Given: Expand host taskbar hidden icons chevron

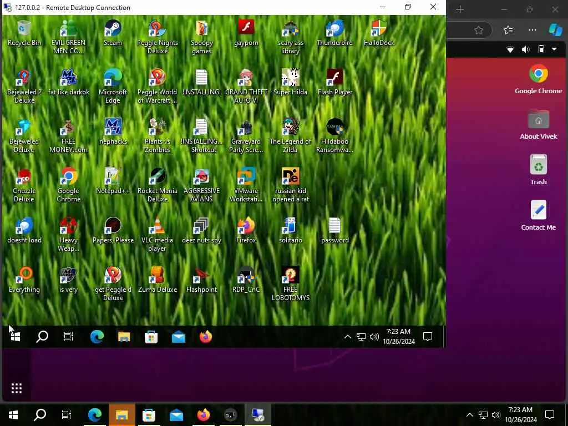Looking at the screenshot, I should click(x=469, y=415).
